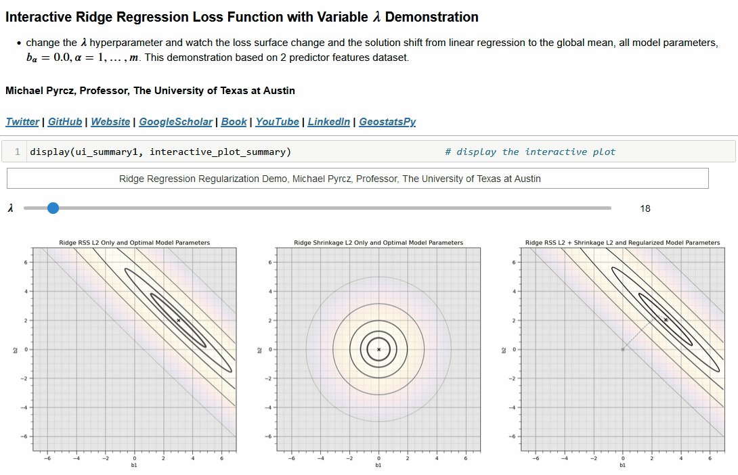Click the blue lambda slider handle
Screen dimensions: 738x475
point(53,208)
